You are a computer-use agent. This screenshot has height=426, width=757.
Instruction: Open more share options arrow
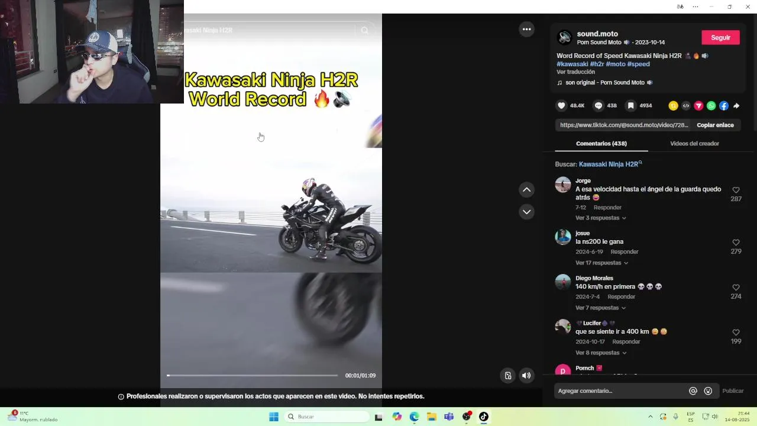point(736,106)
